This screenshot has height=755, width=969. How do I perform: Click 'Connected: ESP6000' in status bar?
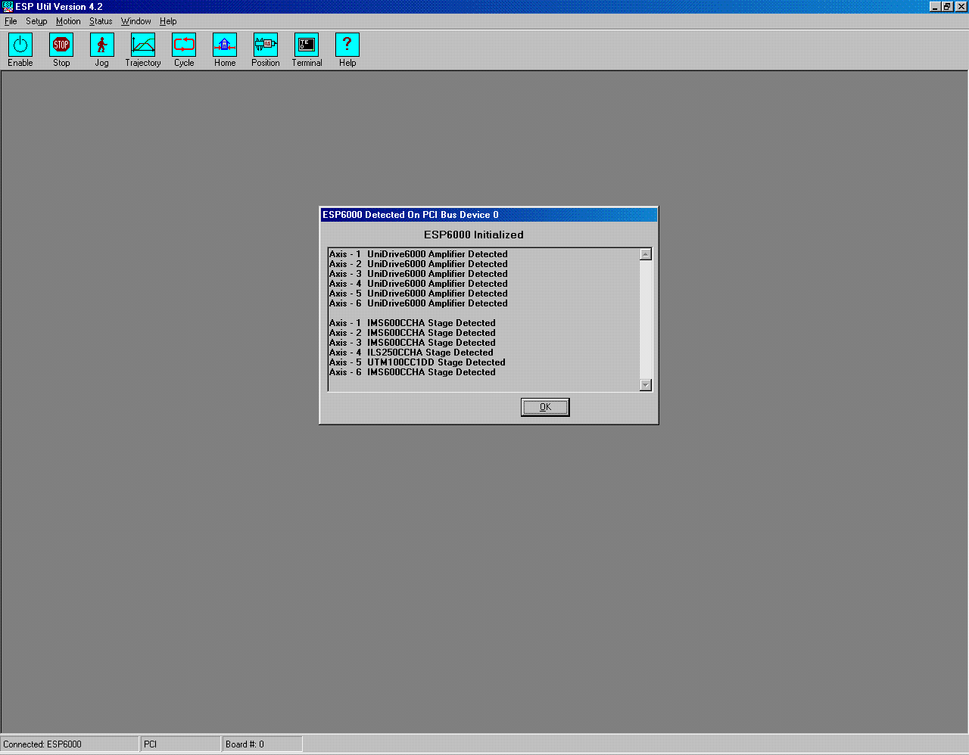(70, 744)
